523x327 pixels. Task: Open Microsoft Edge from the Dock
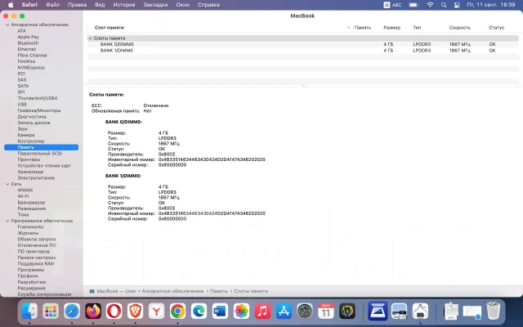pos(199,311)
